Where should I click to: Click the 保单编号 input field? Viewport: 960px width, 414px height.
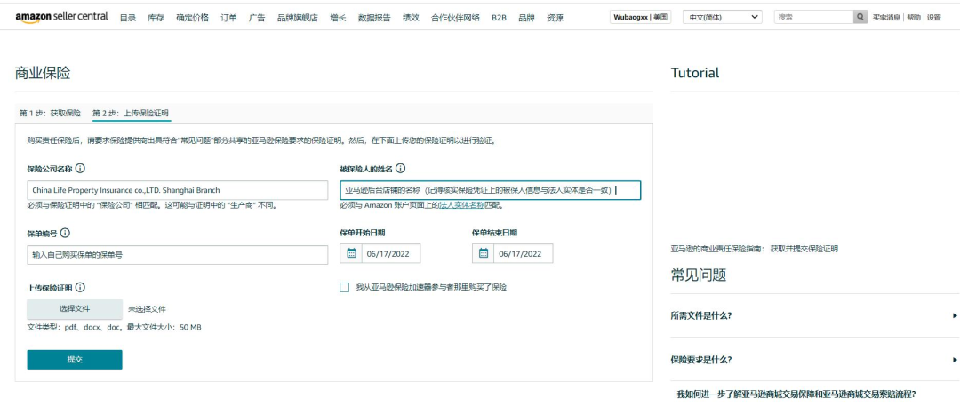(178, 254)
